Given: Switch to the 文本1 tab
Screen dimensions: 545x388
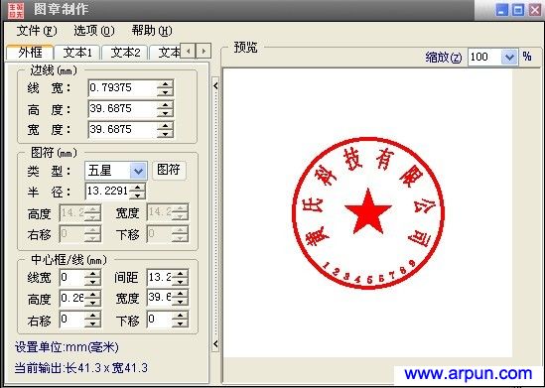Looking at the screenshot, I should coord(77,53).
